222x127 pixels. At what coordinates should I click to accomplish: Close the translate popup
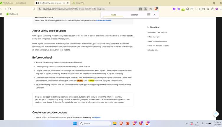point(154,15)
